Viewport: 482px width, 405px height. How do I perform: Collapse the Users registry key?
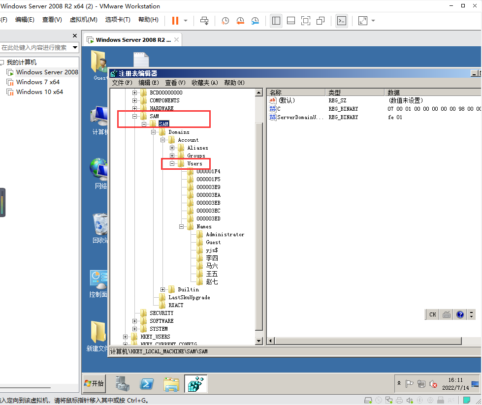(172, 164)
